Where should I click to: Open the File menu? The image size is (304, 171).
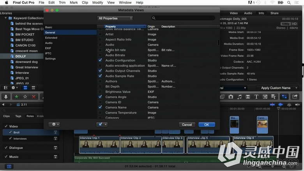pos(41,2)
